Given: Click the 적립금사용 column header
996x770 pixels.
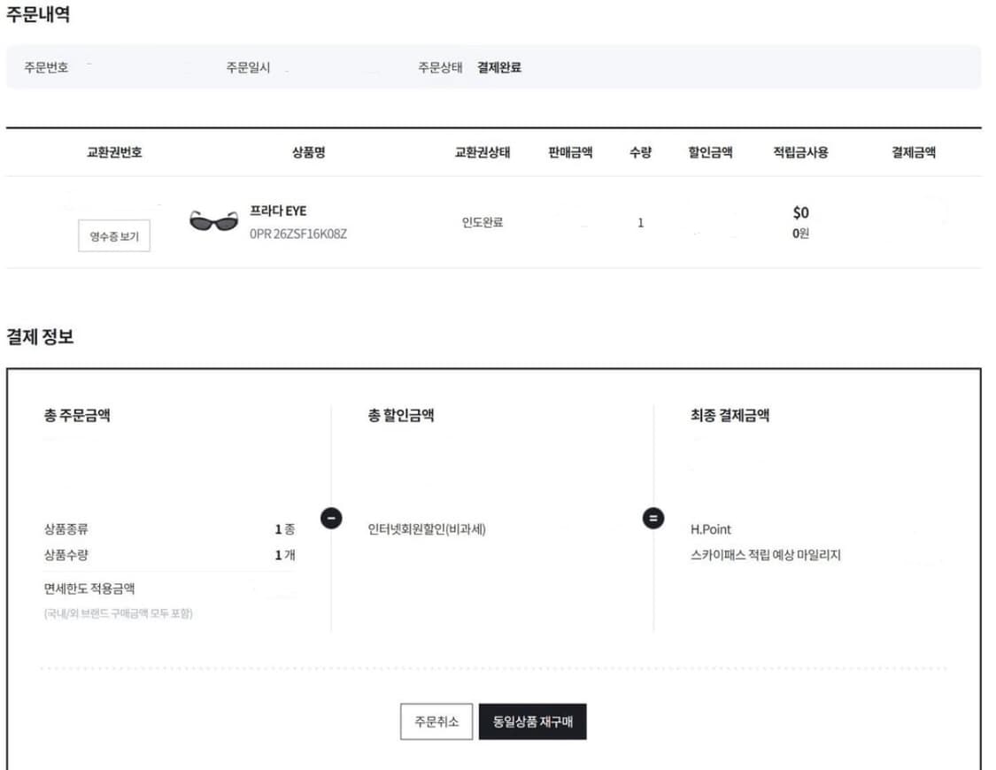Looking at the screenshot, I should point(800,152).
